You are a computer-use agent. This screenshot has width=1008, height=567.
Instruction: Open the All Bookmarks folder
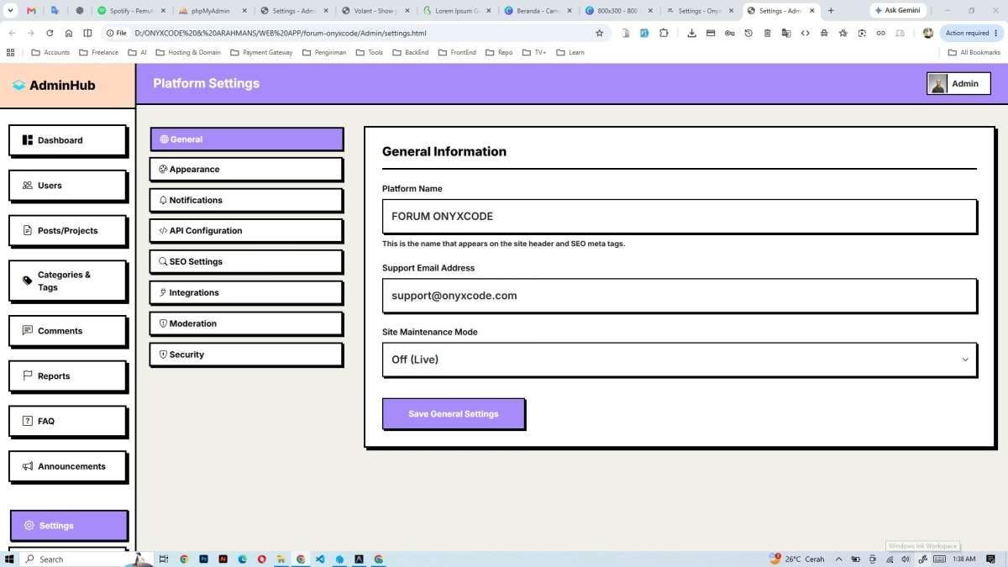(974, 52)
